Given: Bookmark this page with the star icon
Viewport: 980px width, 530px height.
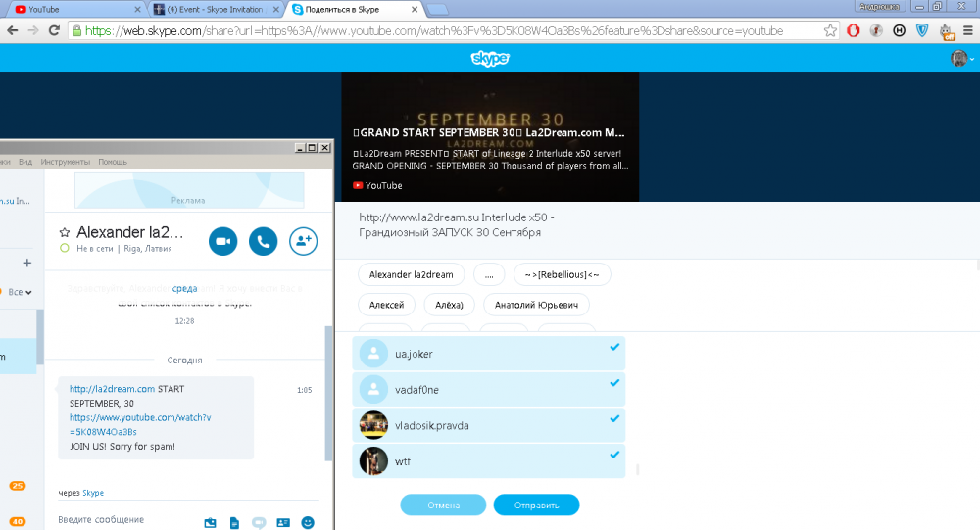Looking at the screenshot, I should pos(830,30).
